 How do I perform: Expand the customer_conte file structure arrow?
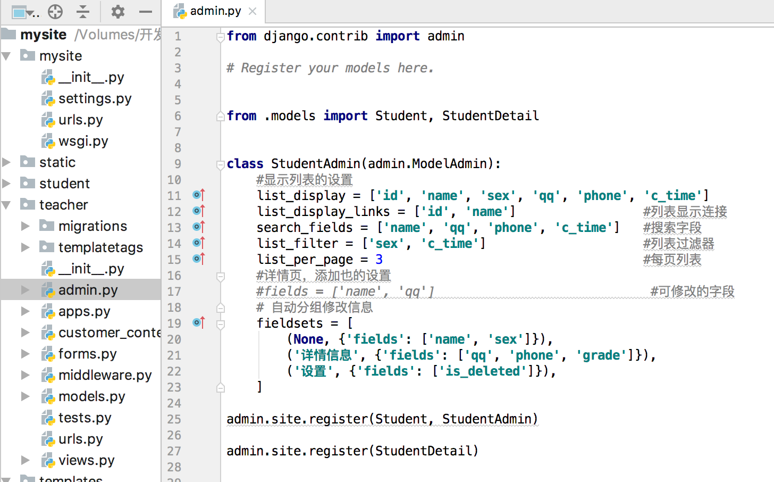(x=25, y=332)
